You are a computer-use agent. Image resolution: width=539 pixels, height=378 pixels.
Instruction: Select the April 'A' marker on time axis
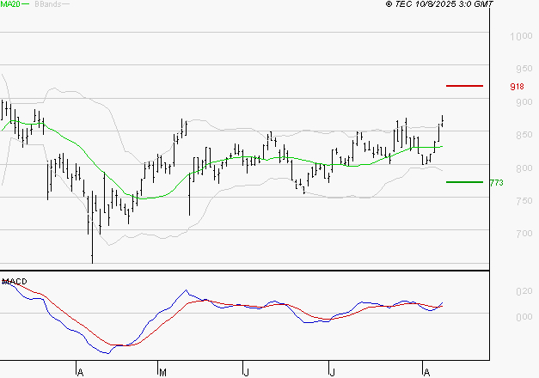79,371
